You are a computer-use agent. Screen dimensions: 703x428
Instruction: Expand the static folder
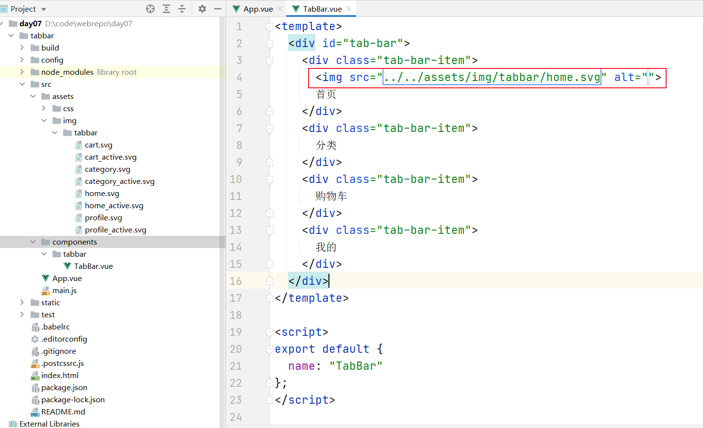pos(22,302)
